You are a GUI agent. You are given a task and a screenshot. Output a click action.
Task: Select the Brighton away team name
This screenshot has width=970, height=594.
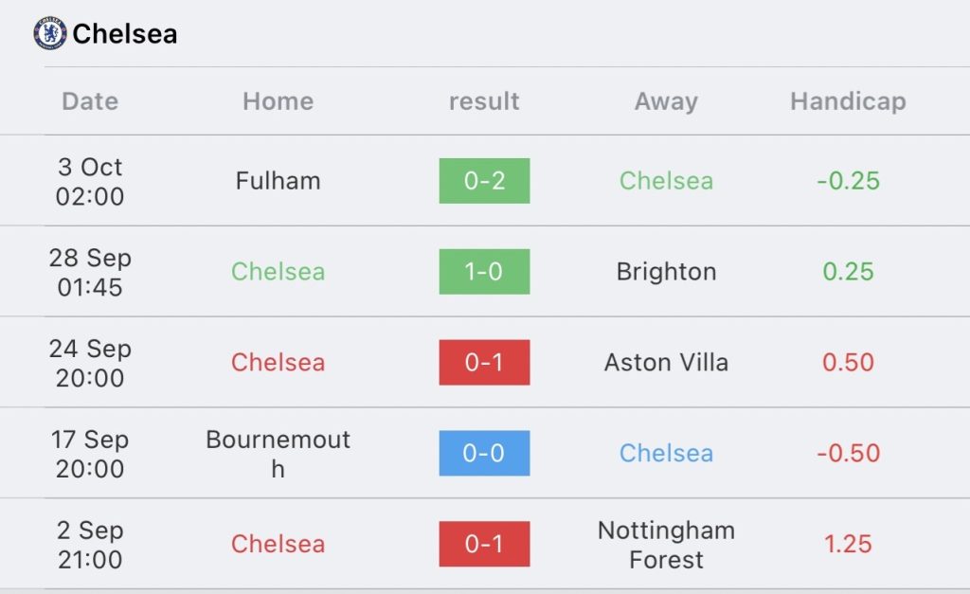666,272
